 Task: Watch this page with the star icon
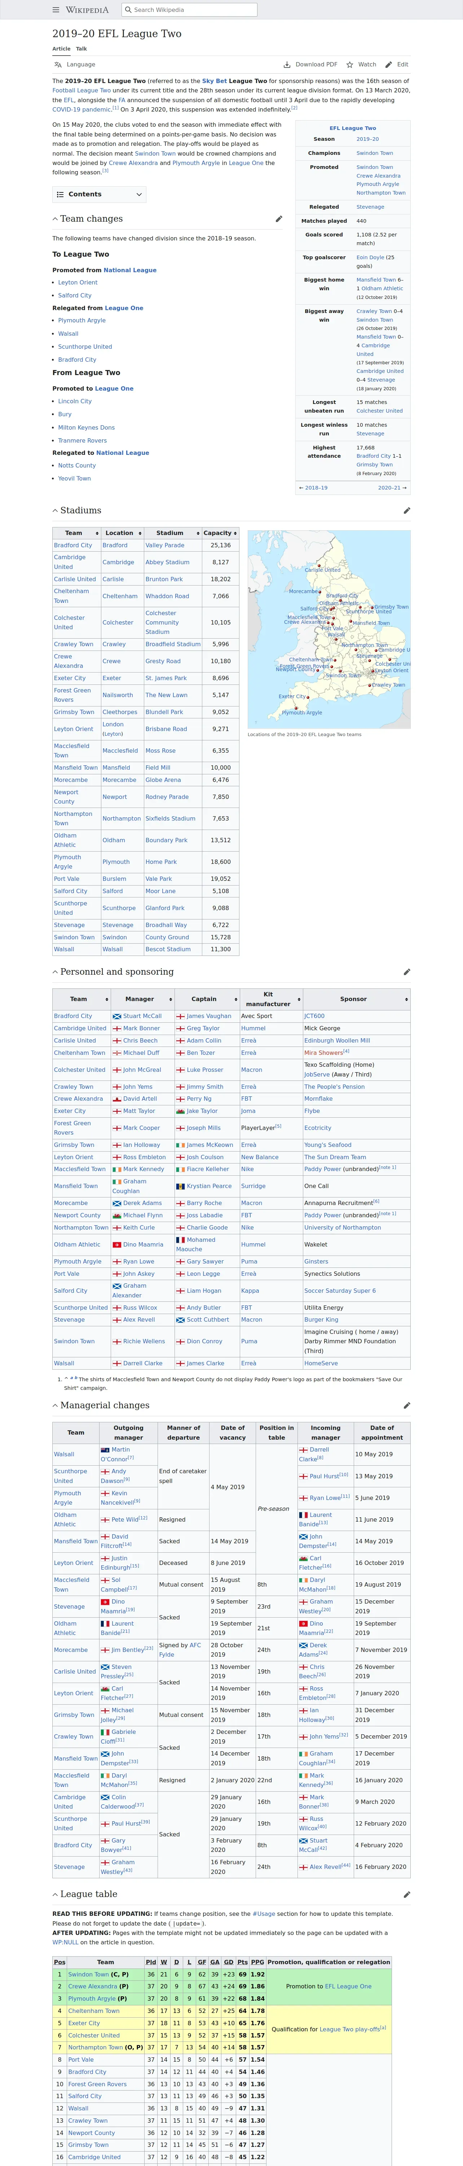(361, 65)
